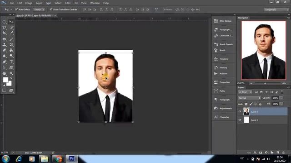Viewport: 291px width, 163px height.
Task: Open the layer Kind filter dropdown
Action: 245,92
